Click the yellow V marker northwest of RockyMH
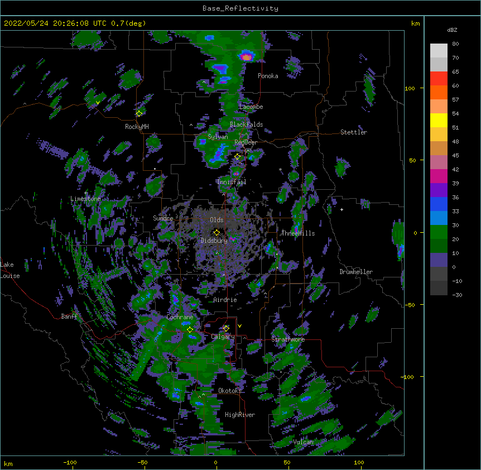481x470 pixels. click(x=98, y=103)
